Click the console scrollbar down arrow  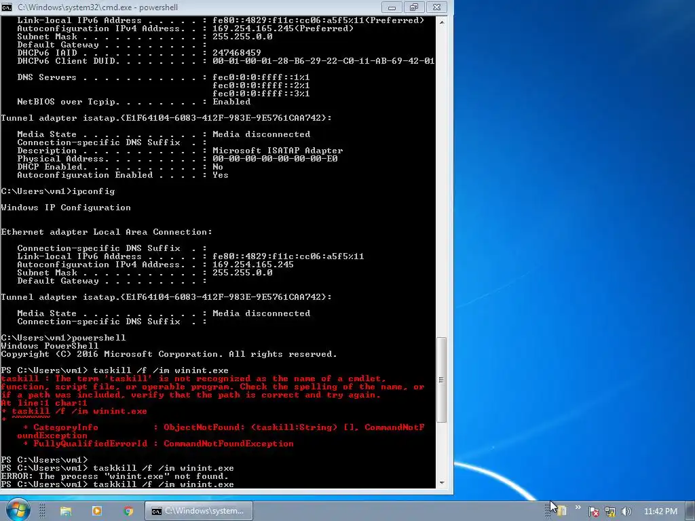coord(441,483)
